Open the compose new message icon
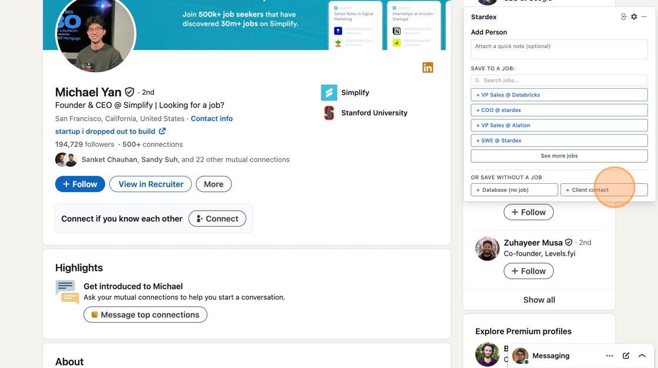This screenshot has width=658, height=368. coord(626,356)
